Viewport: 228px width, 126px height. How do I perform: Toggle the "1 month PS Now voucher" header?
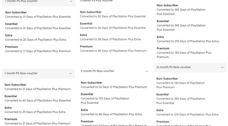[x=21, y=73]
